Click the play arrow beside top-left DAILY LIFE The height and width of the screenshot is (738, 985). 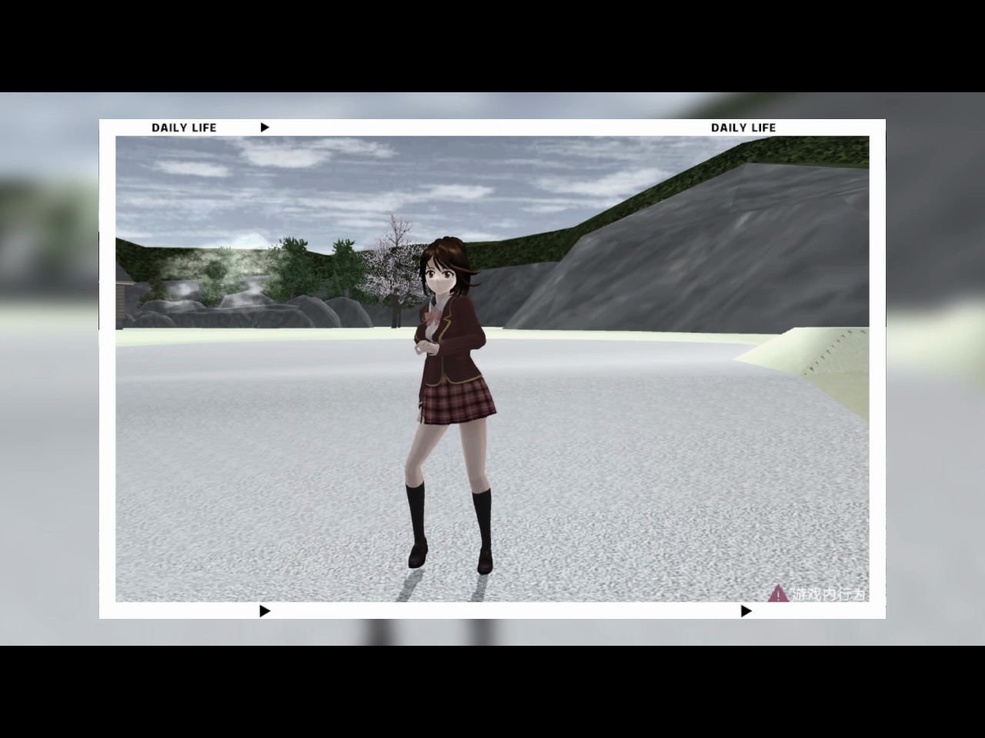(265, 127)
